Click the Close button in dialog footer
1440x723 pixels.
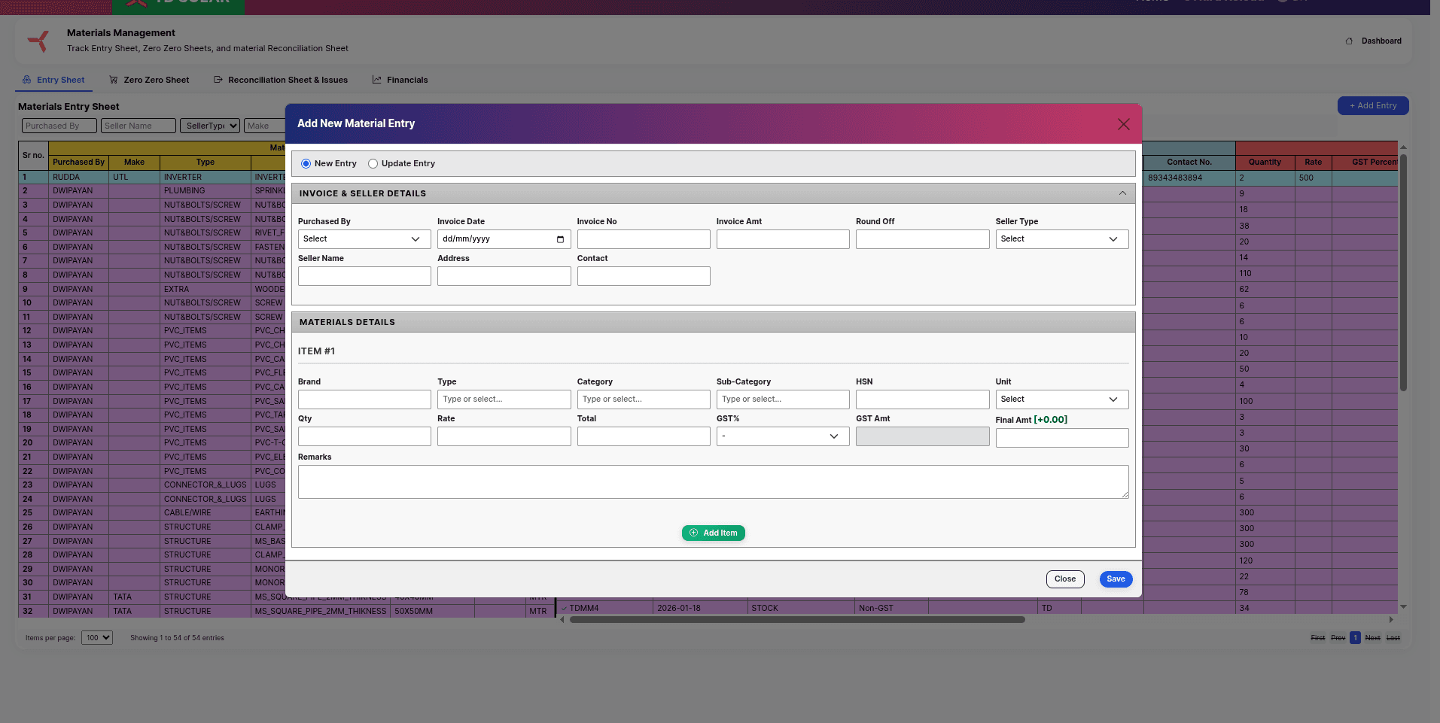click(1065, 579)
